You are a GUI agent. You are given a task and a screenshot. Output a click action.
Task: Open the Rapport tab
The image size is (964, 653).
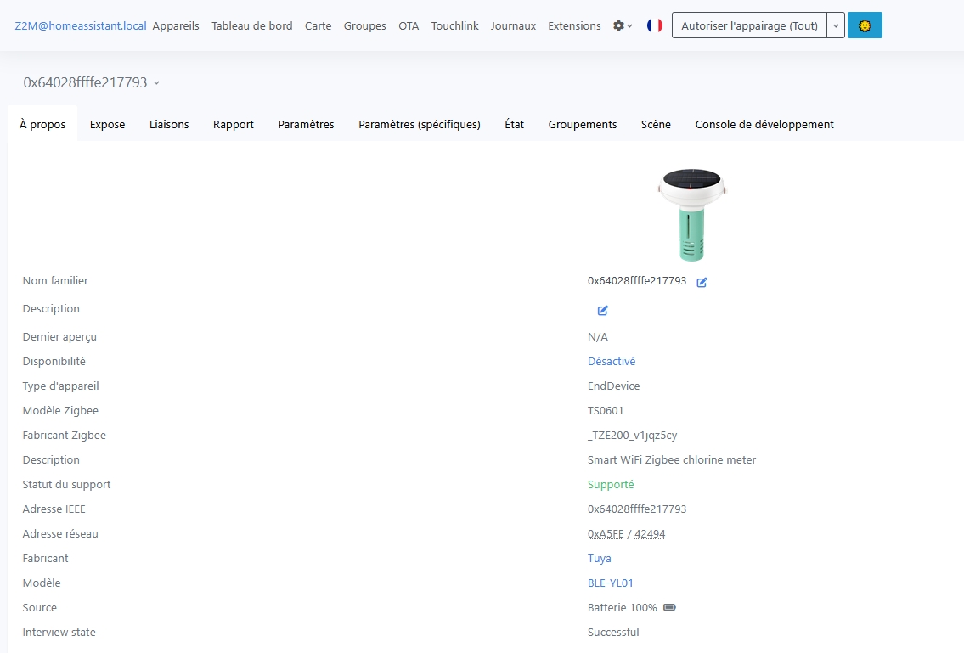tap(233, 124)
